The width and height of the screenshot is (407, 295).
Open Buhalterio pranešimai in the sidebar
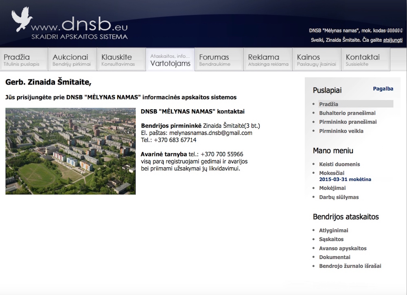tap(347, 113)
